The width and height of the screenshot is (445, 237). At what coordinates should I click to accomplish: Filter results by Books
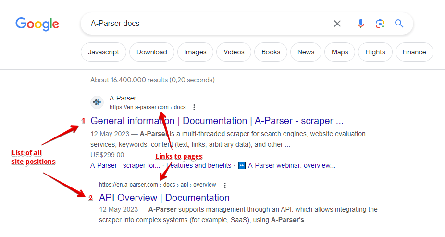271,52
